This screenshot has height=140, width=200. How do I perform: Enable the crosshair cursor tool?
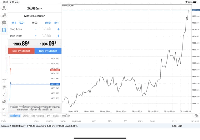[4, 80]
